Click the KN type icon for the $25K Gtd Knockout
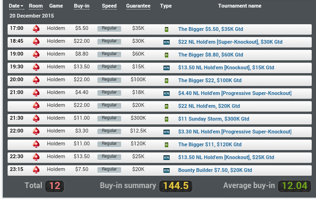The image size is (316, 199). coord(166,158)
